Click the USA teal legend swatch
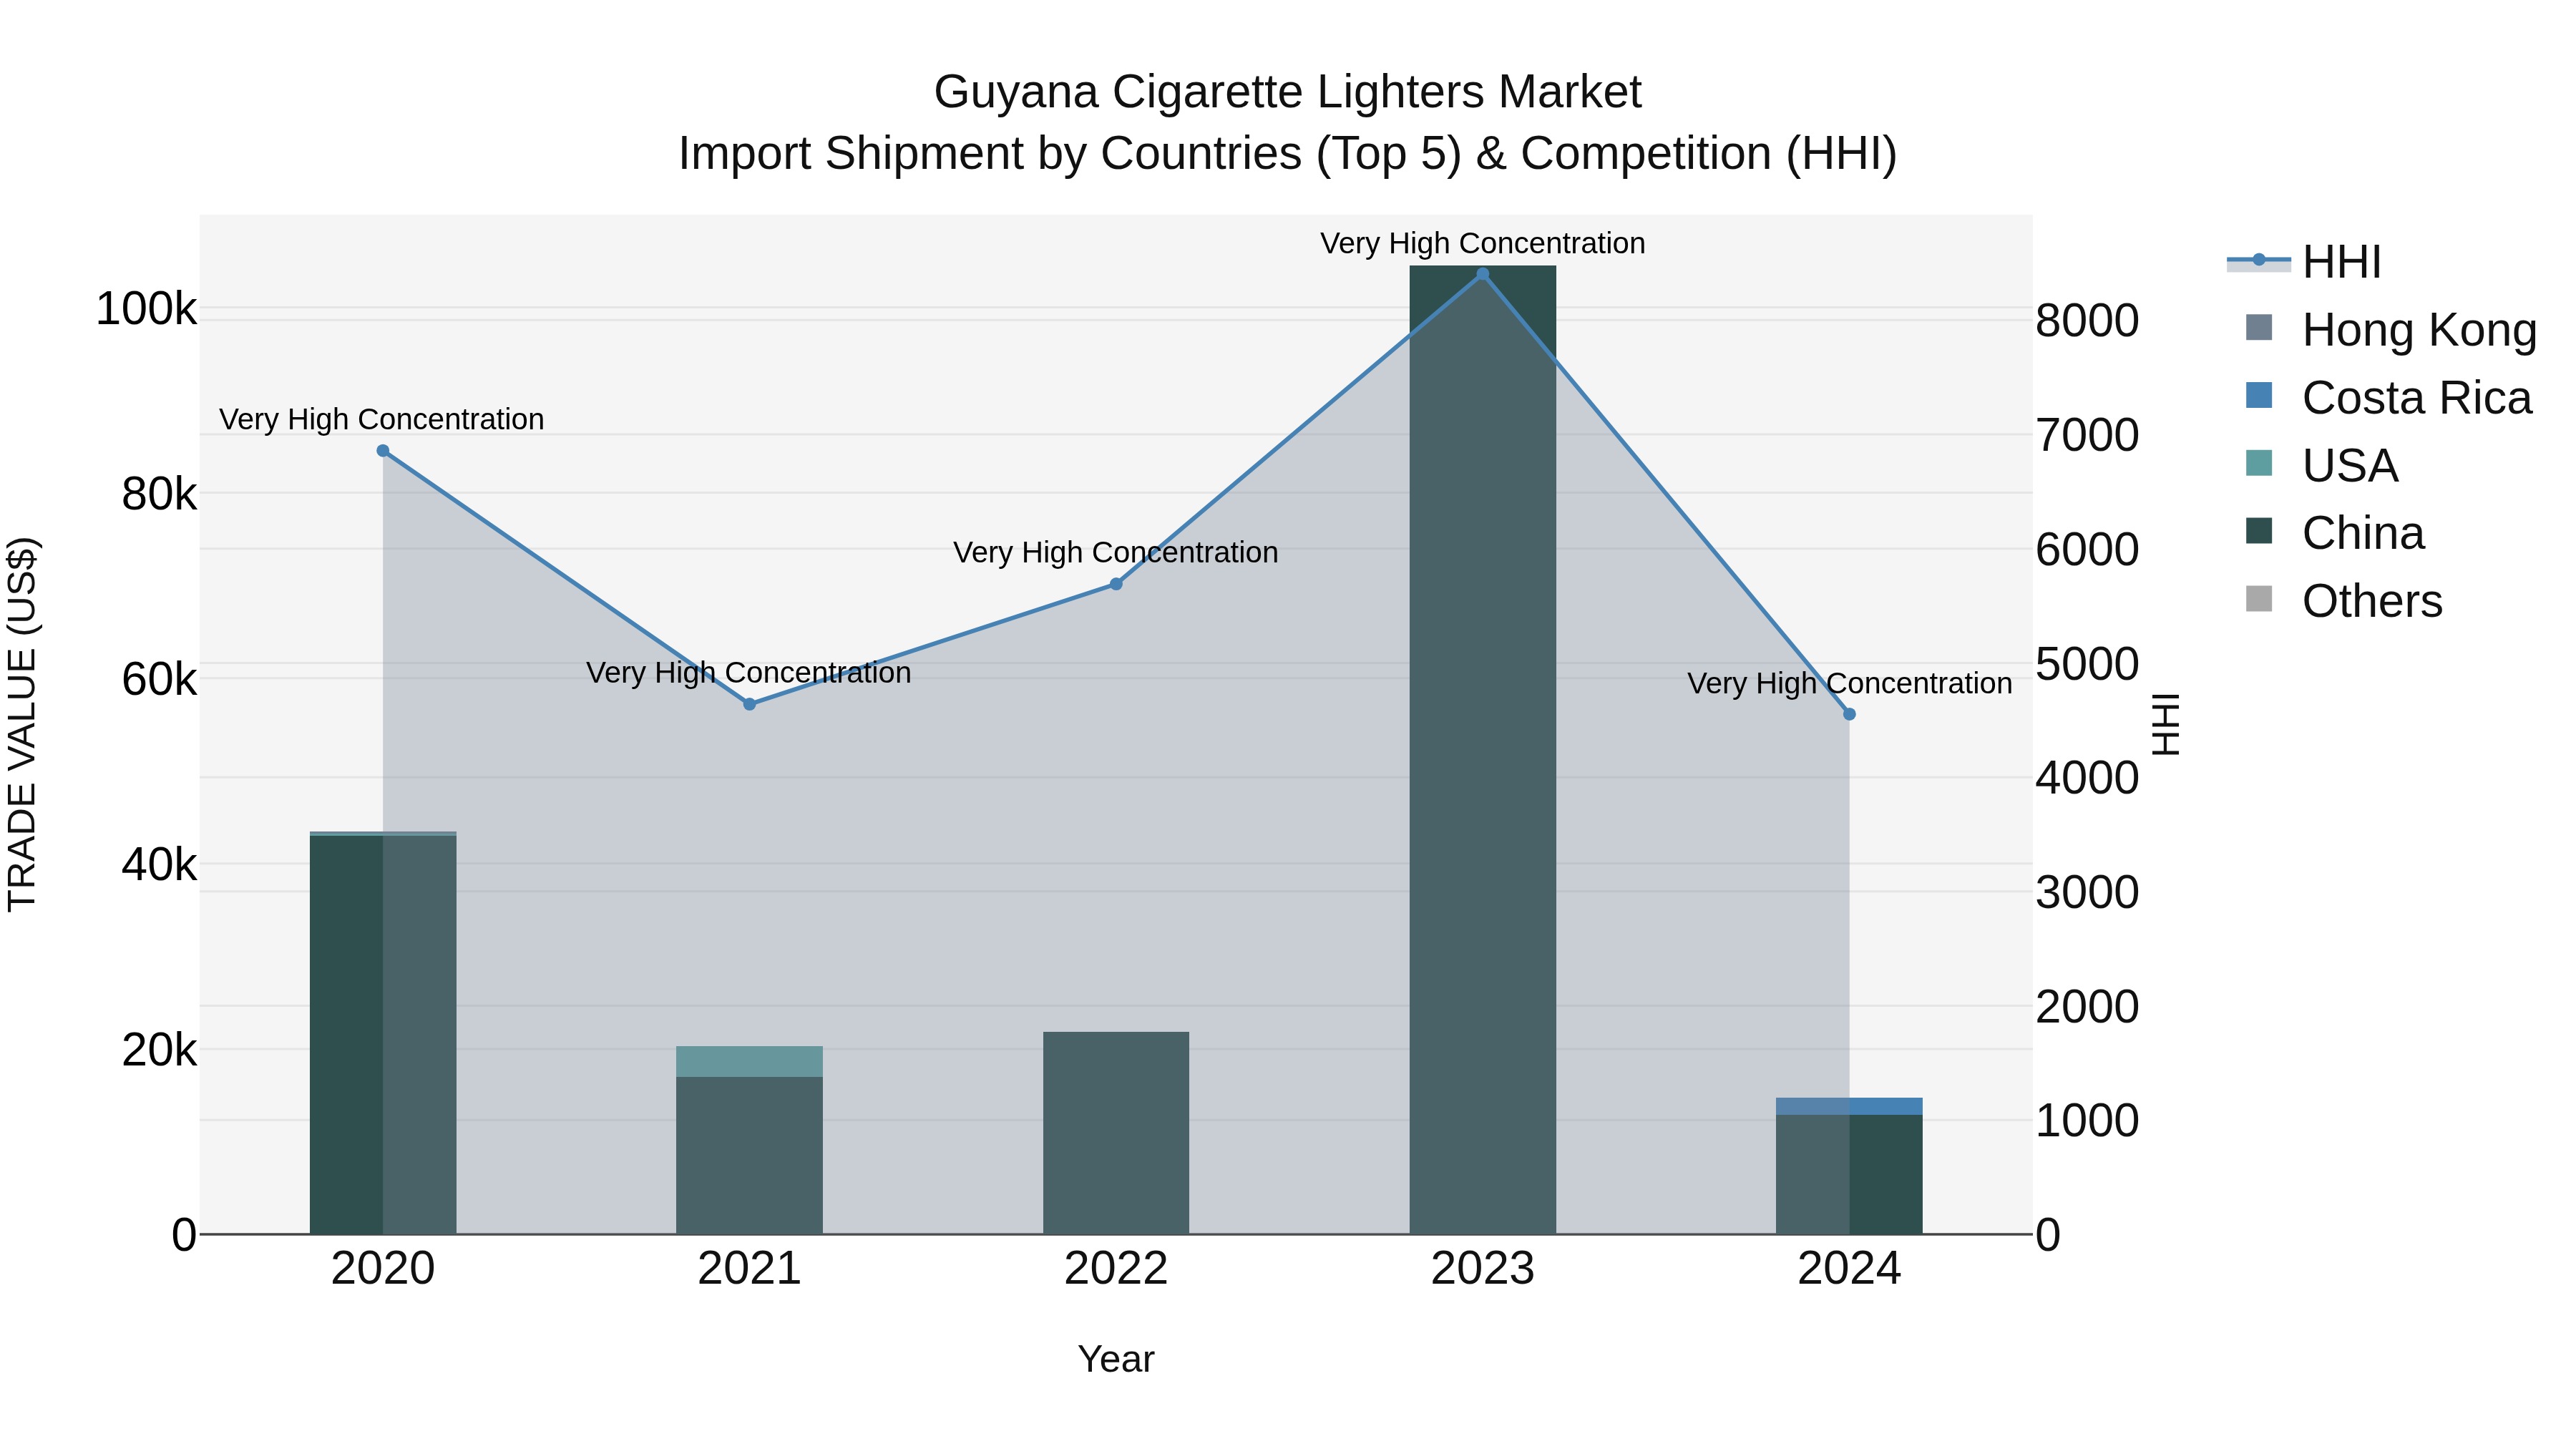 click(2259, 463)
